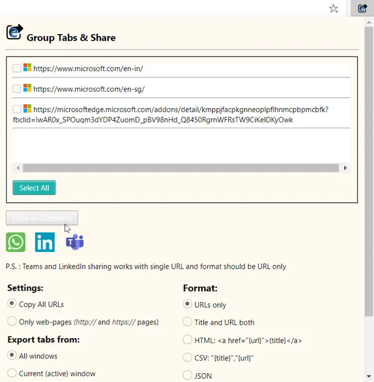Share via the Microsoft Teams icon
Image resolution: width=374 pixels, height=382 pixels.
click(75, 242)
